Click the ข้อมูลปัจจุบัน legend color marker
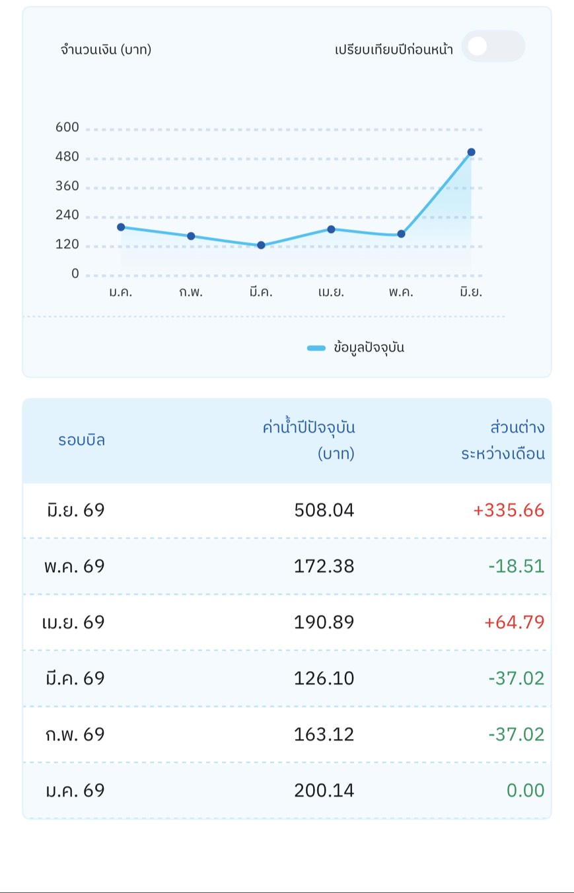The image size is (574, 893). pos(316,348)
